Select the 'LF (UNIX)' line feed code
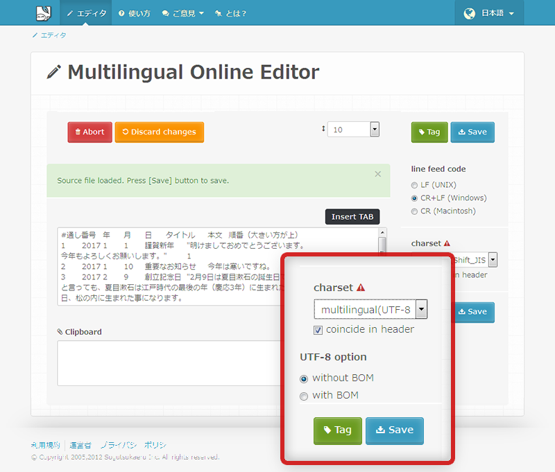The image size is (555, 472). [415, 184]
